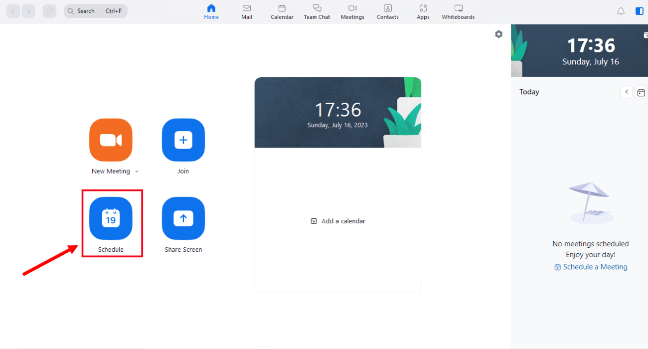
Task: Go back with the left navigation arrow
Action: [13, 11]
